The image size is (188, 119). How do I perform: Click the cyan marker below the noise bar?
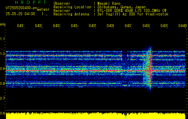[x=126, y=118]
